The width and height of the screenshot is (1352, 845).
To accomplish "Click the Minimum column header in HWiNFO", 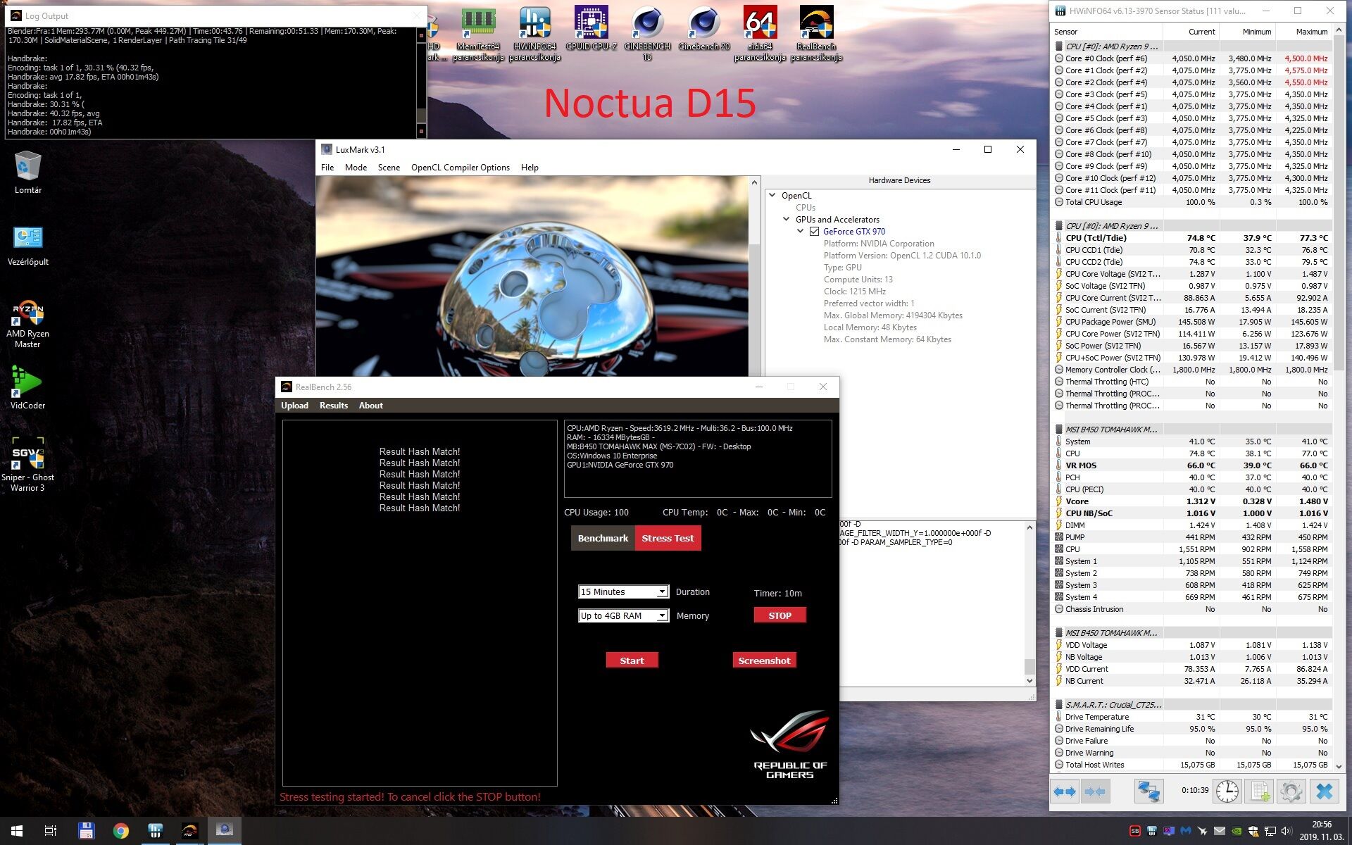I will tap(1247, 32).
